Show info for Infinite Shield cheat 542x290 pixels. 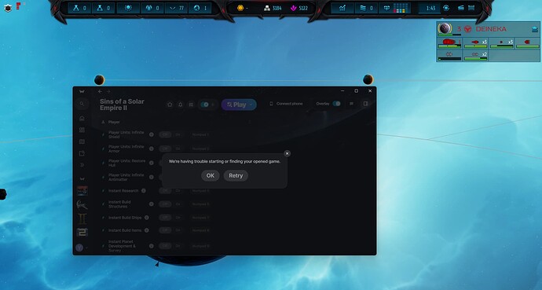(x=152, y=134)
